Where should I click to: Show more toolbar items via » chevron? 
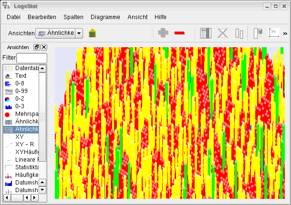285,33
